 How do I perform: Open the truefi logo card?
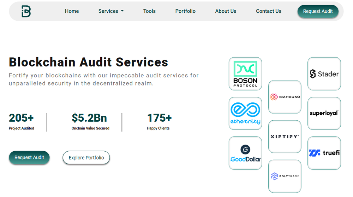[x=324, y=153]
